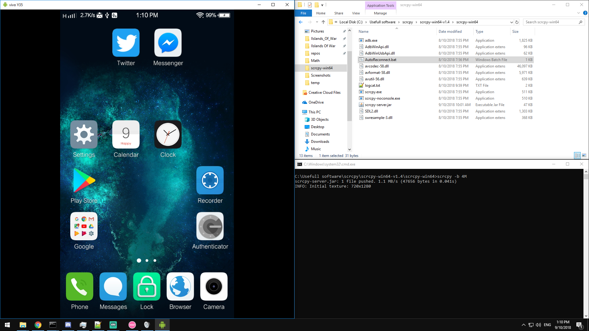This screenshot has height=331, width=589.
Task: Switch to large icons view in Explorer
Action: coord(584,155)
